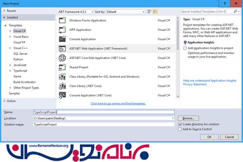Check Add to Source Control
This screenshot has width=243, height=162.
[x=180, y=129]
